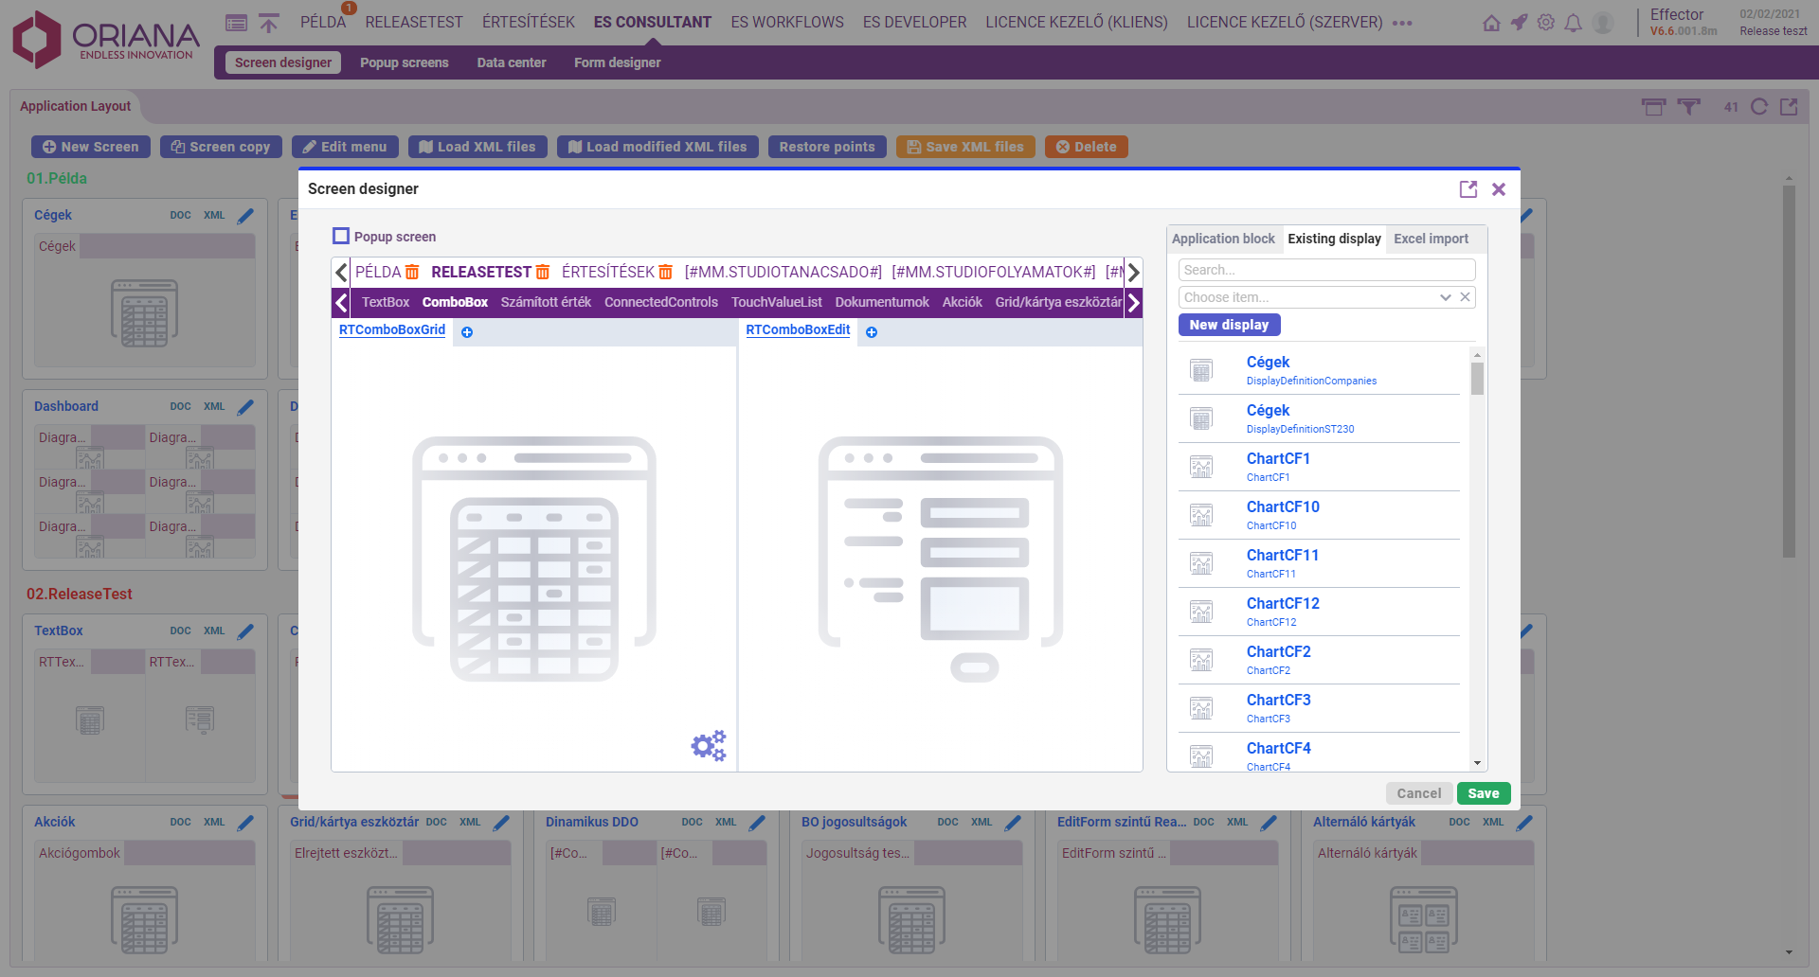The height and width of the screenshot is (977, 1819).
Task: Switch to Existing display tab
Action: click(1334, 239)
